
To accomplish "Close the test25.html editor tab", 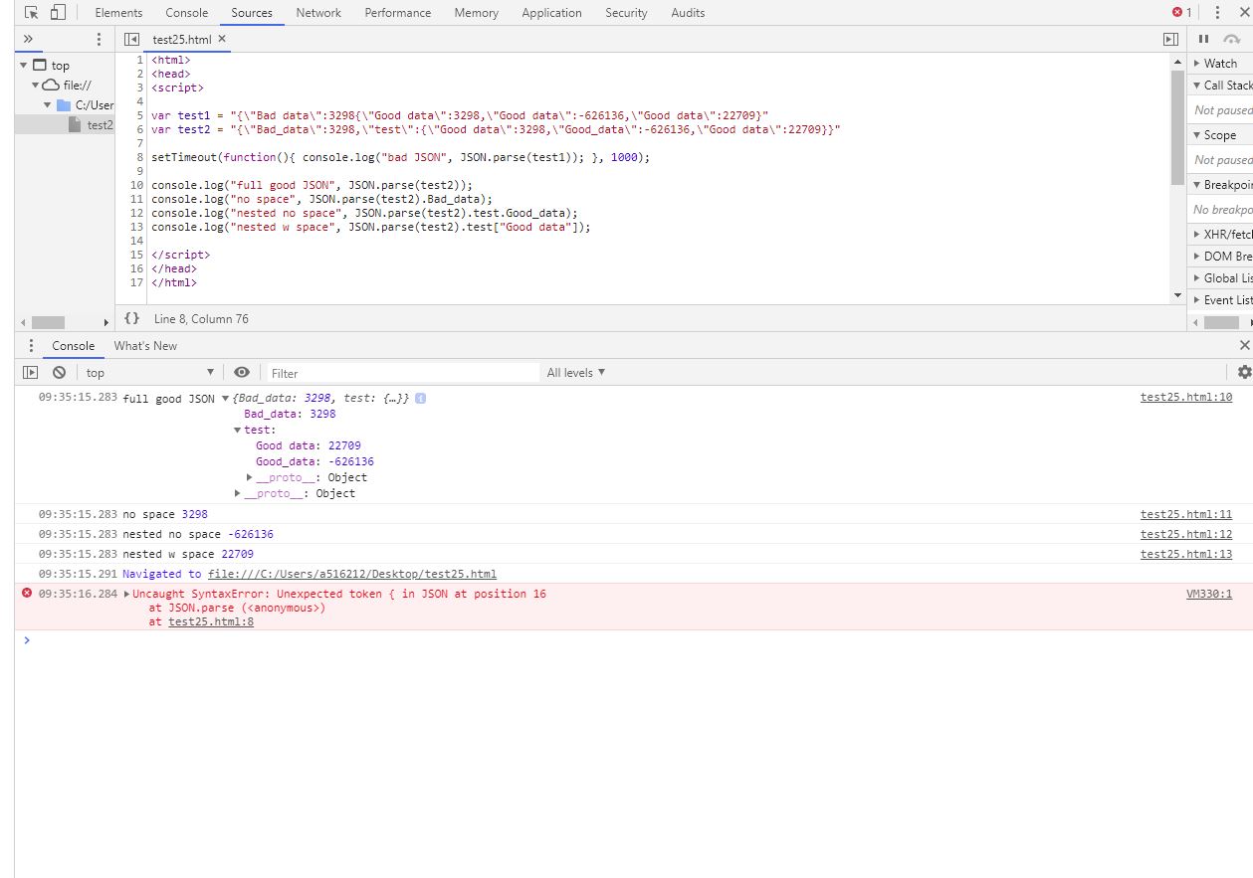I will pyautogui.click(x=222, y=39).
